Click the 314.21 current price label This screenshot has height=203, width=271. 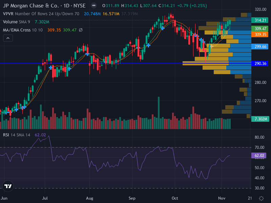[260, 20]
